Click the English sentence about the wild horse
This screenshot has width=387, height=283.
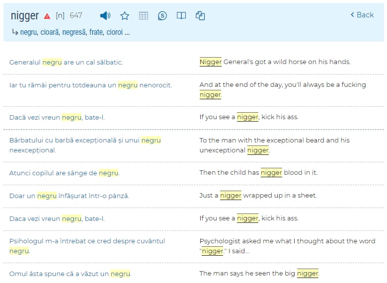[275, 62]
